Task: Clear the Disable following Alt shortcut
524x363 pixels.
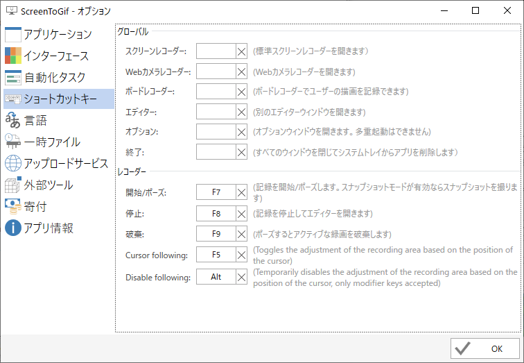Action: click(242, 277)
